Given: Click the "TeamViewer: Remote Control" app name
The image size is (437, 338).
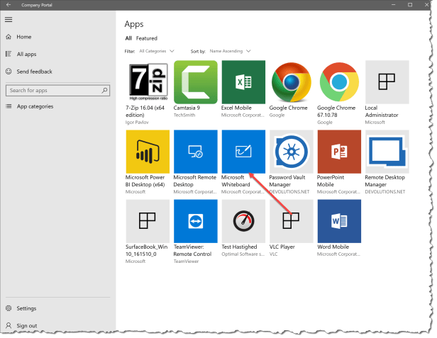Looking at the screenshot, I should [192, 251].
